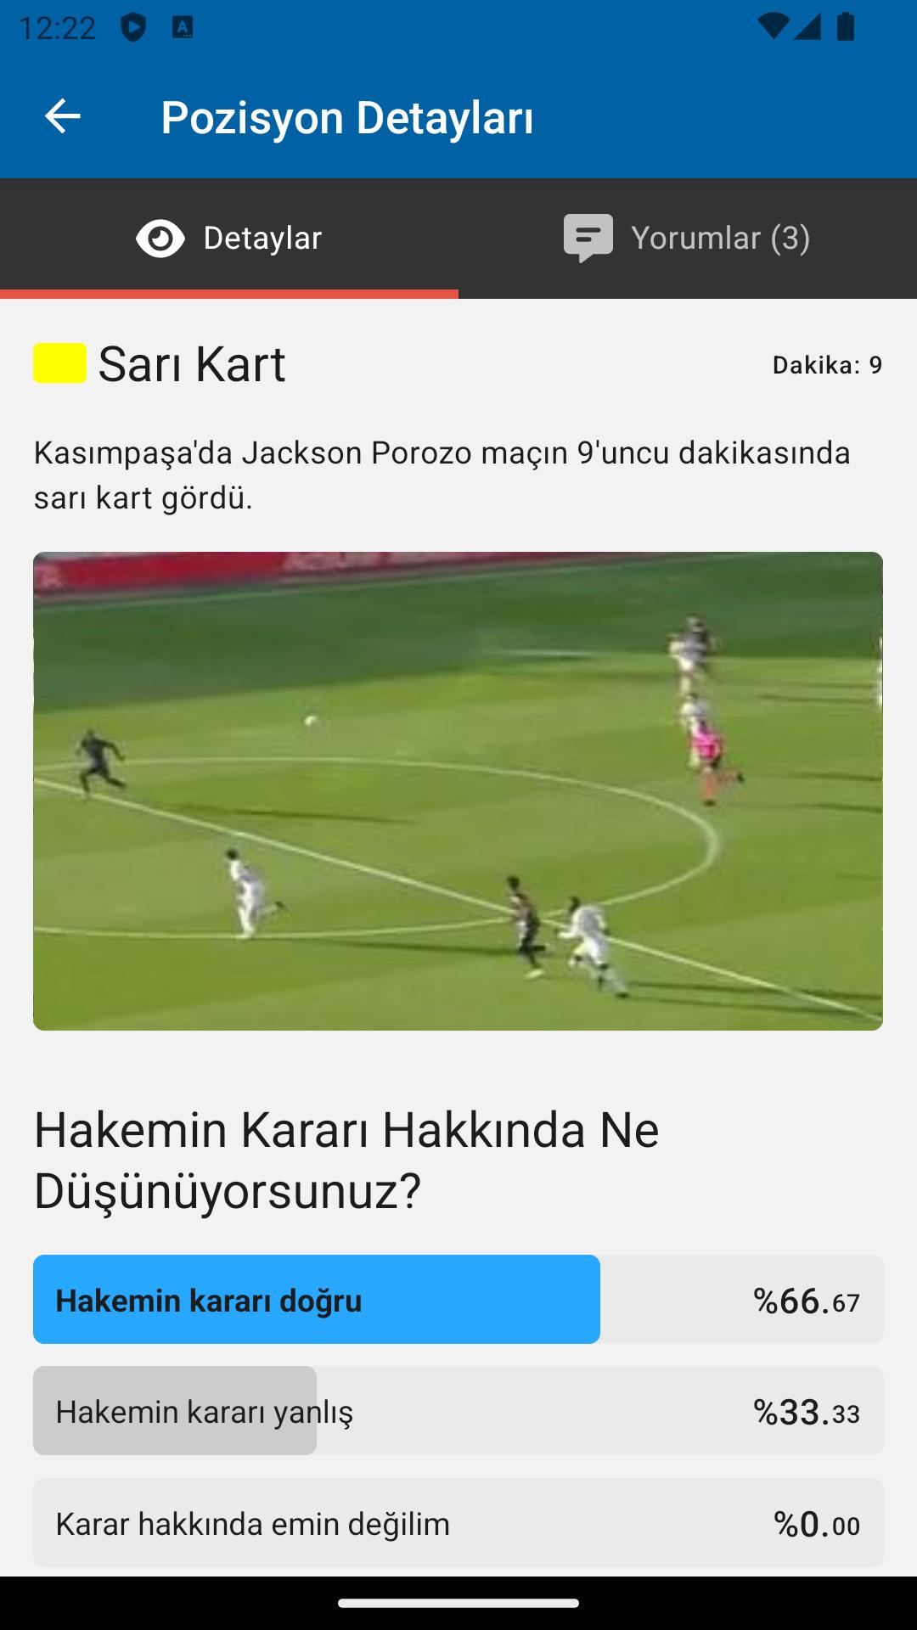Tap the Sarı Kart heading
This screenshot has height=1630, width=917.
[192, 363]
